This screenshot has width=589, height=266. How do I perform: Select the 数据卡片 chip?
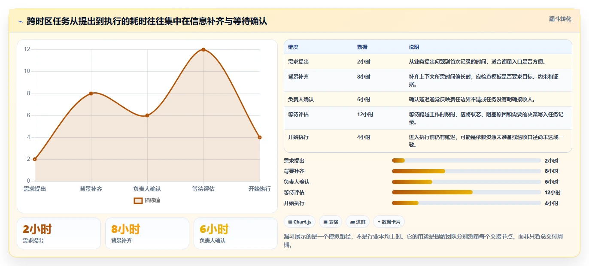click(x=389, y=222)
